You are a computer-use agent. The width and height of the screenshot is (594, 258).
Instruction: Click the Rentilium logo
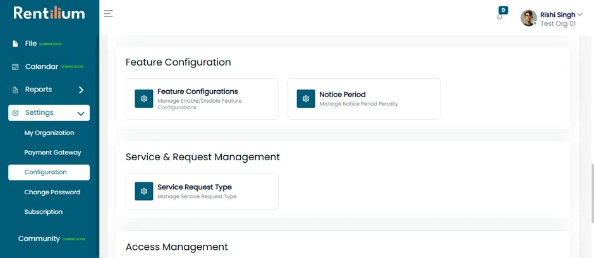pos(49,13)
